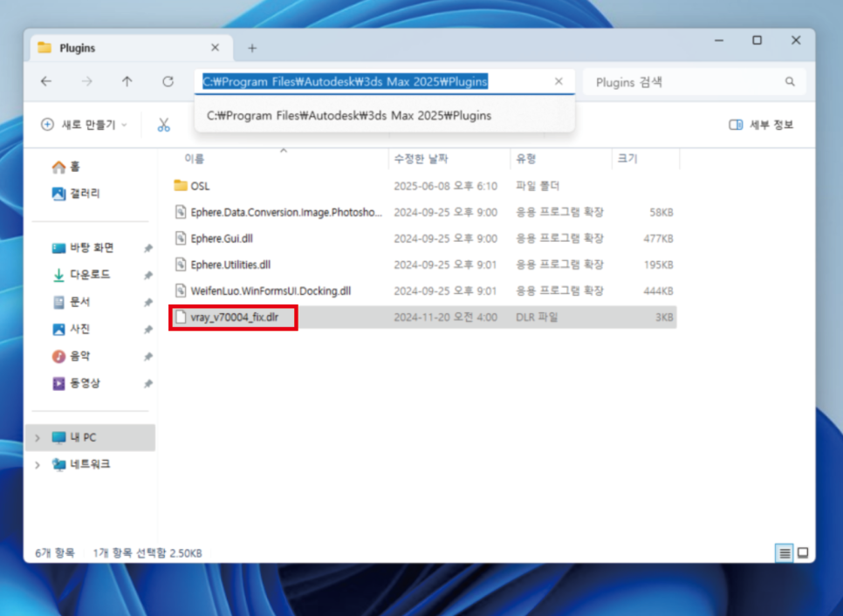Click the pin icon next to 사진
Screen dimensions: 843x616
tap(147, 330)
